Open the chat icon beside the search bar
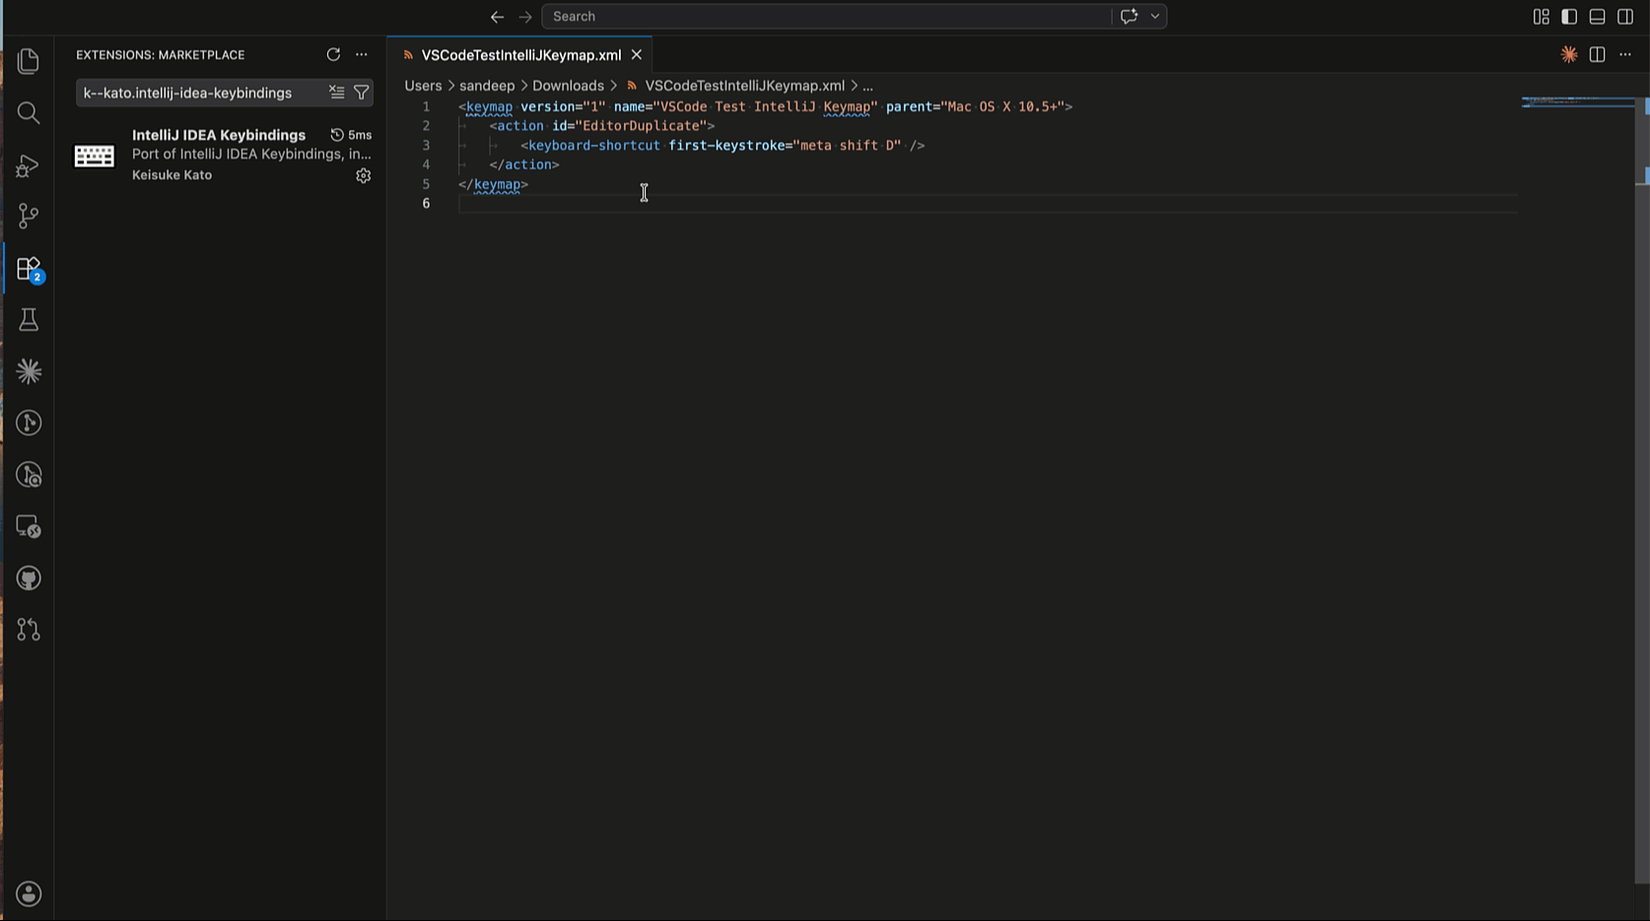The height and width of the screenshot is (921, 1650). click(1129, 17)
